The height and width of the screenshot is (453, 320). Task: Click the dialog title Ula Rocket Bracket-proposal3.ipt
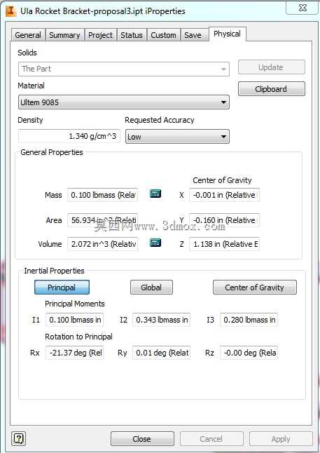pos(103,11)
